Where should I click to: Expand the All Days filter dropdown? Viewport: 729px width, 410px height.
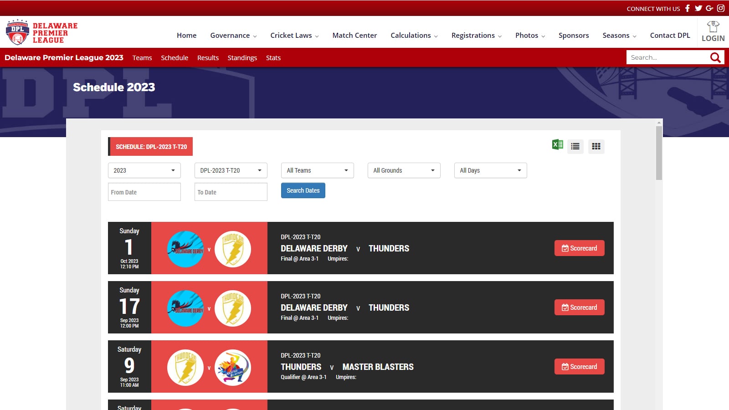(x=490, y=170)
